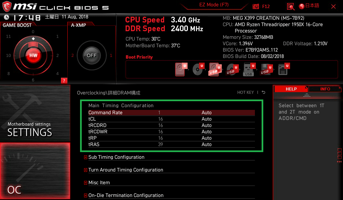Expand Sub Timing Configuration

tap(116, 157)
